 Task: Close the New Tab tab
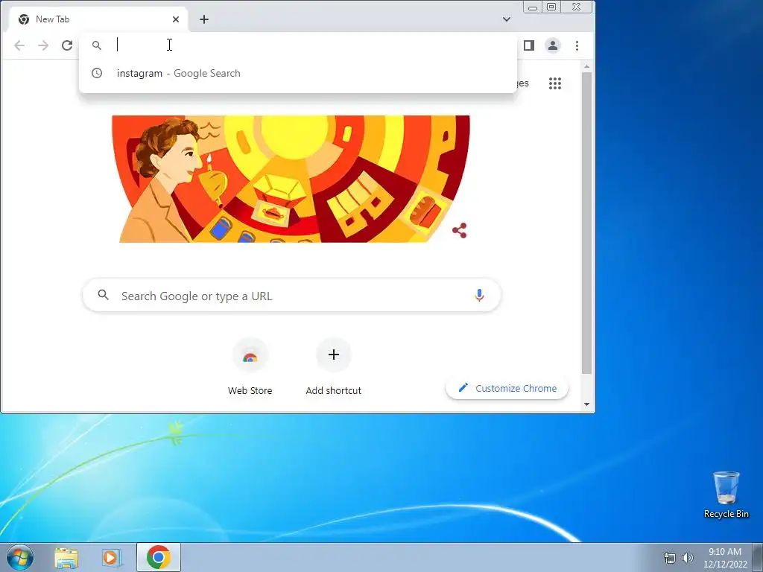click(176, 19)
